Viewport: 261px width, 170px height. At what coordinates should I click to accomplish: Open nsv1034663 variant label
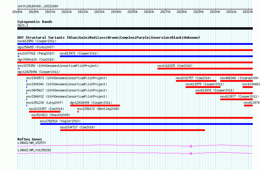[x=251, y=84]
